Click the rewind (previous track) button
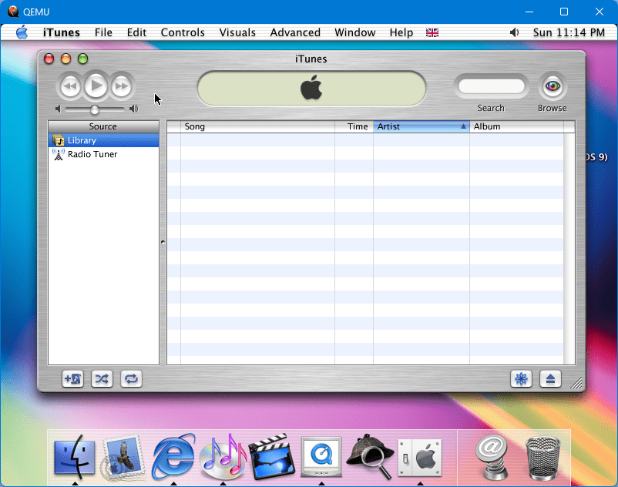618x487 pixels. click(70, 86)
